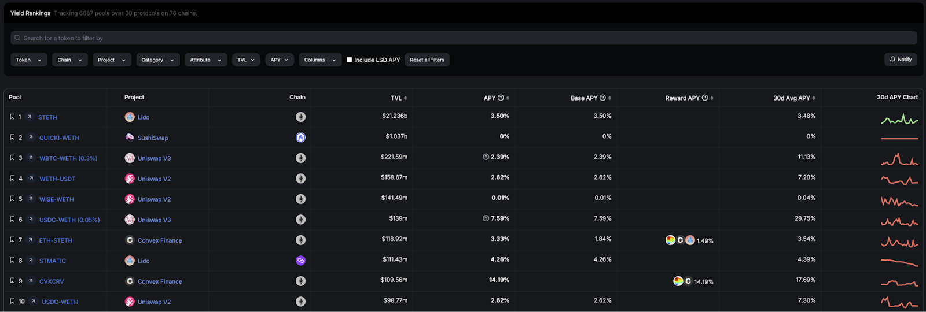Click Uniswap V3 logo in WBTC-WETH row
The width and height of the screenshot is (926, 312).
pyautogui.click(x=130, y=158)
